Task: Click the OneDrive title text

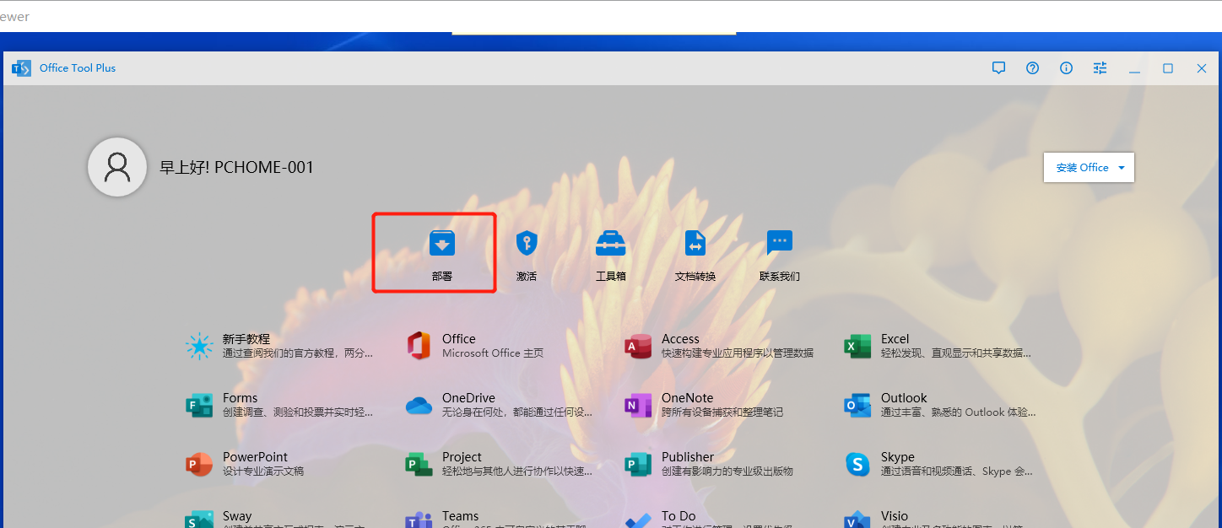Action: coord(468,398)
